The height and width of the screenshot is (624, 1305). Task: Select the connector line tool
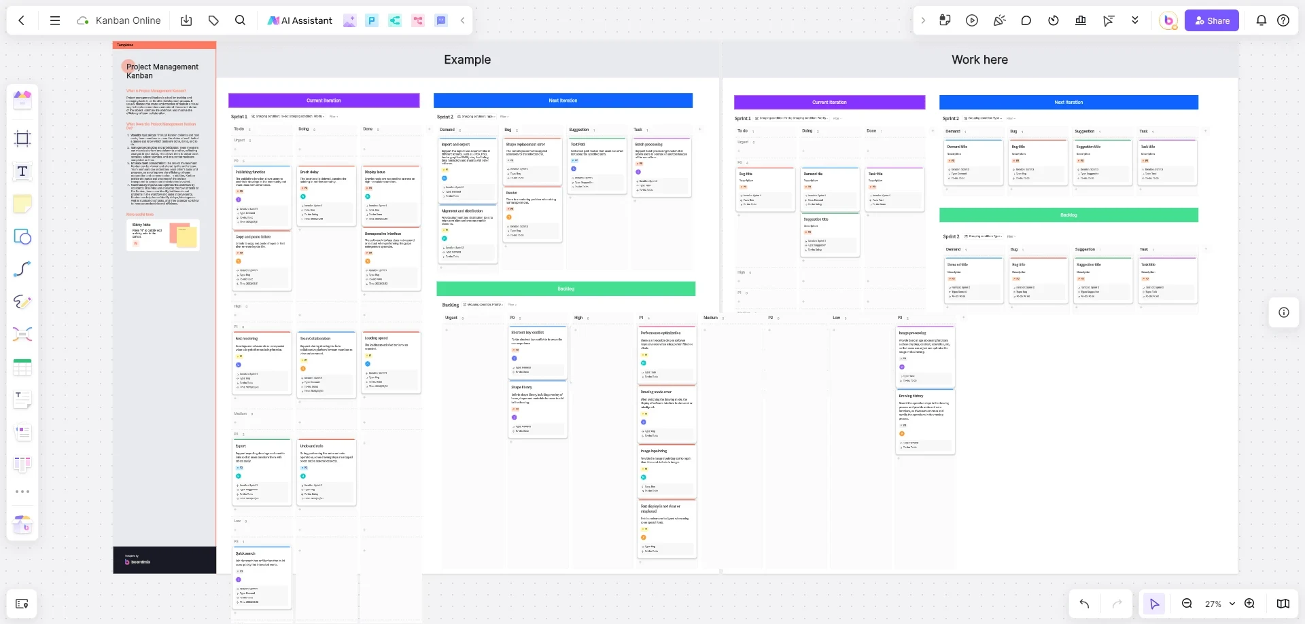pyautogui.click(x=22, y=269)
